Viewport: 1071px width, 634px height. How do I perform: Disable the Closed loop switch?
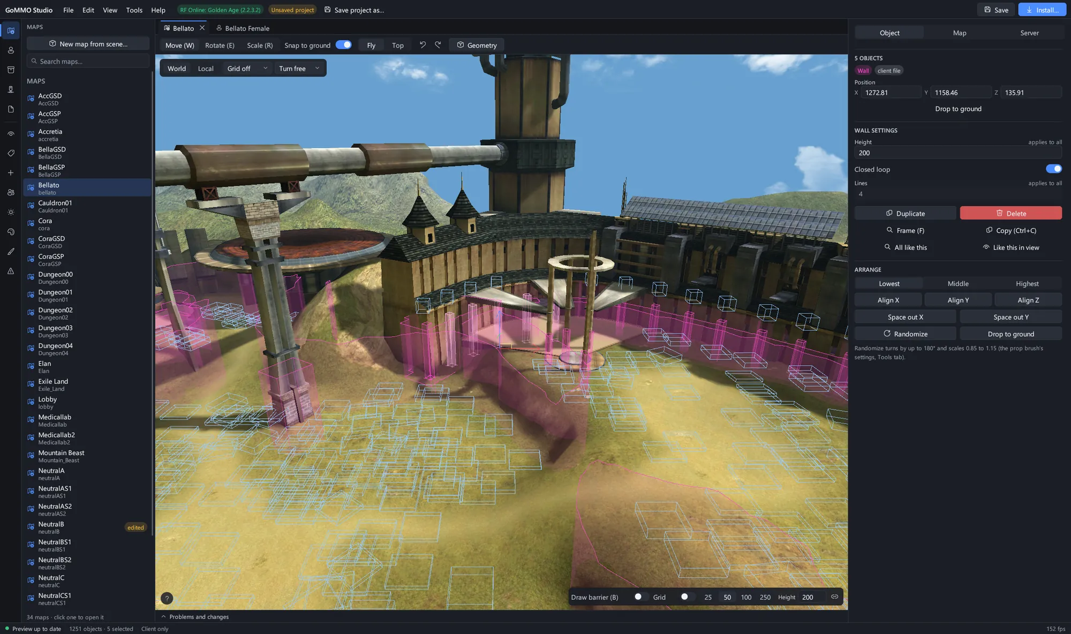[x=1053, y=169]
